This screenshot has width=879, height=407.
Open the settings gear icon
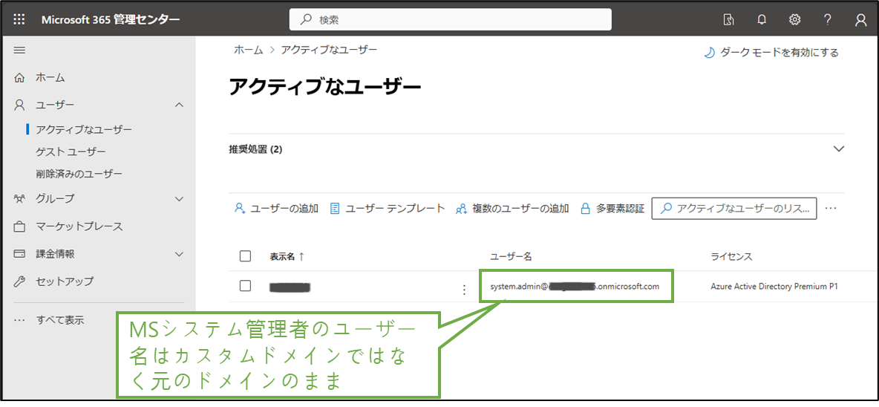[x=794, y=20]
